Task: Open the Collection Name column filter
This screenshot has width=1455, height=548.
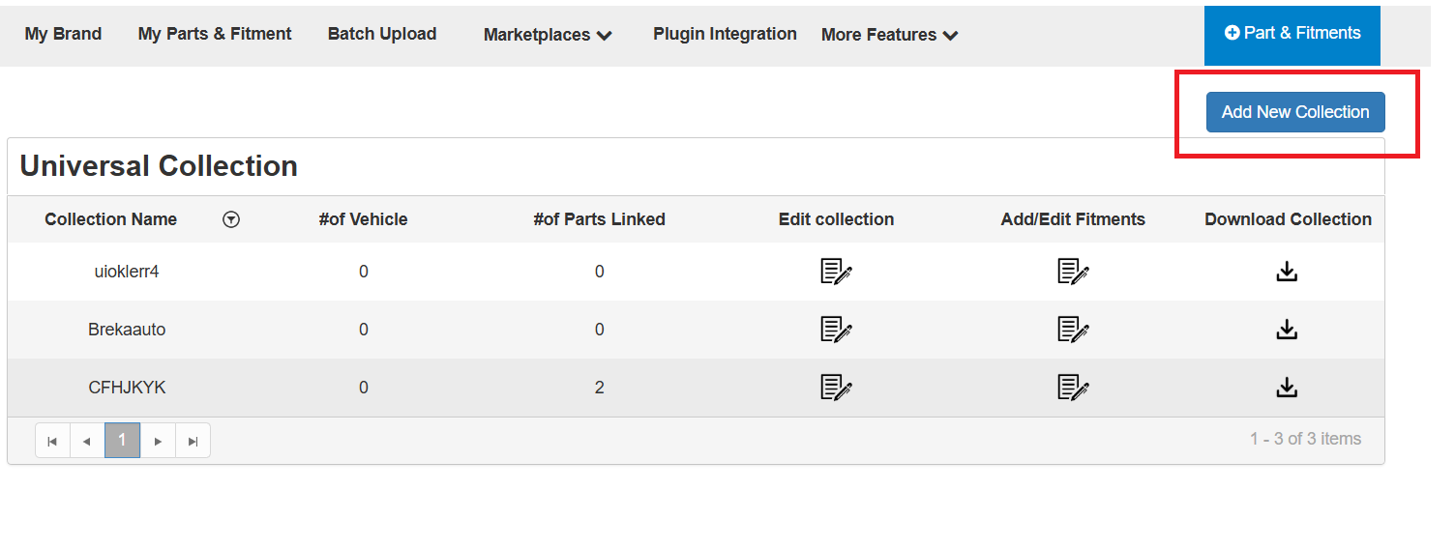Action: pos(230,219)
